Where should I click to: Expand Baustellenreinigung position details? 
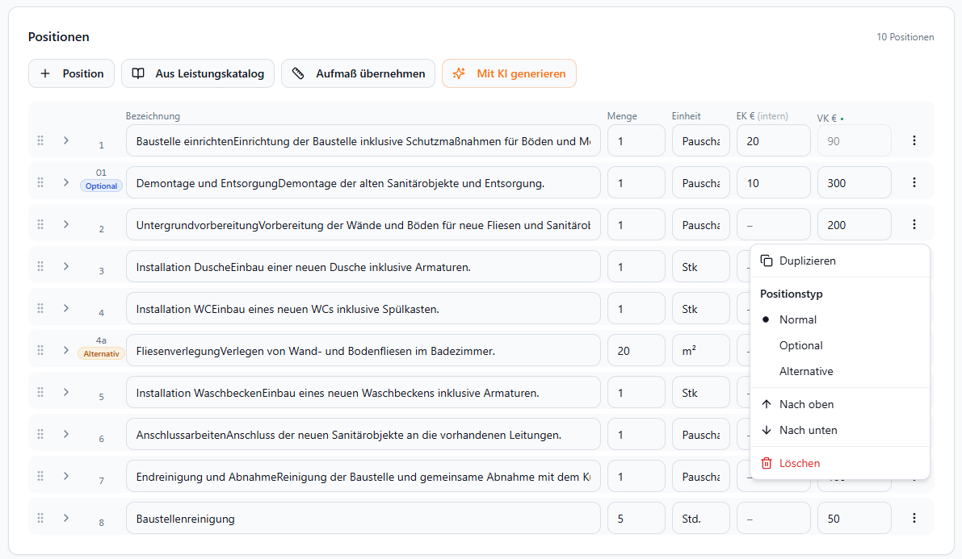pyautogui.click(x=65, y=518)
